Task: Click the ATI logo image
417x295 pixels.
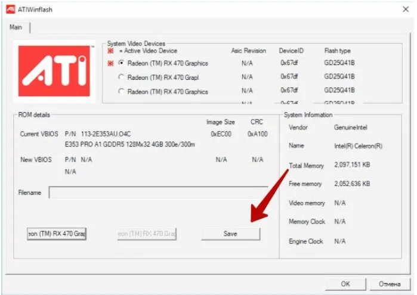Action: (54, 71)
